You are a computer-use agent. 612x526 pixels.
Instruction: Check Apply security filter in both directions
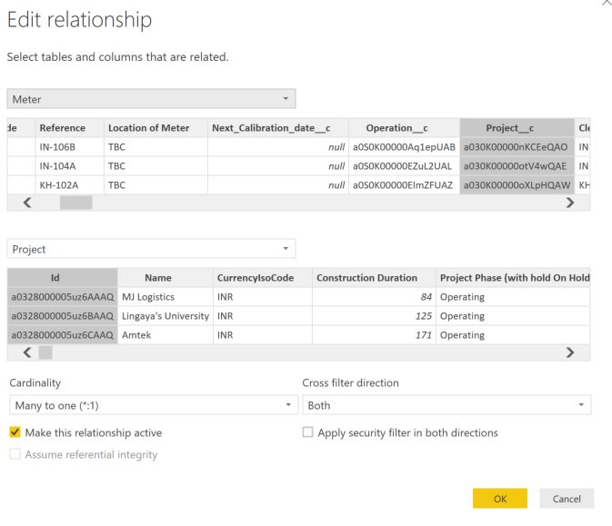[307, 432]
